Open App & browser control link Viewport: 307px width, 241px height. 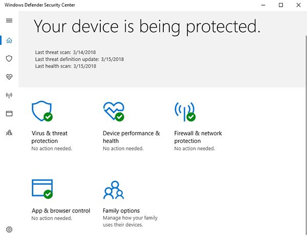point(60,210)
